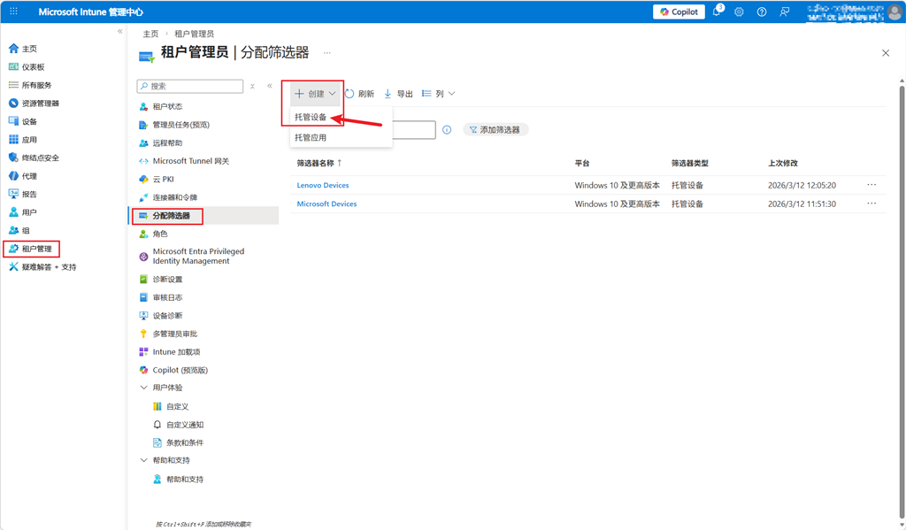Click the refresh (刷新) toolbar icon

[x=350, y=94]
